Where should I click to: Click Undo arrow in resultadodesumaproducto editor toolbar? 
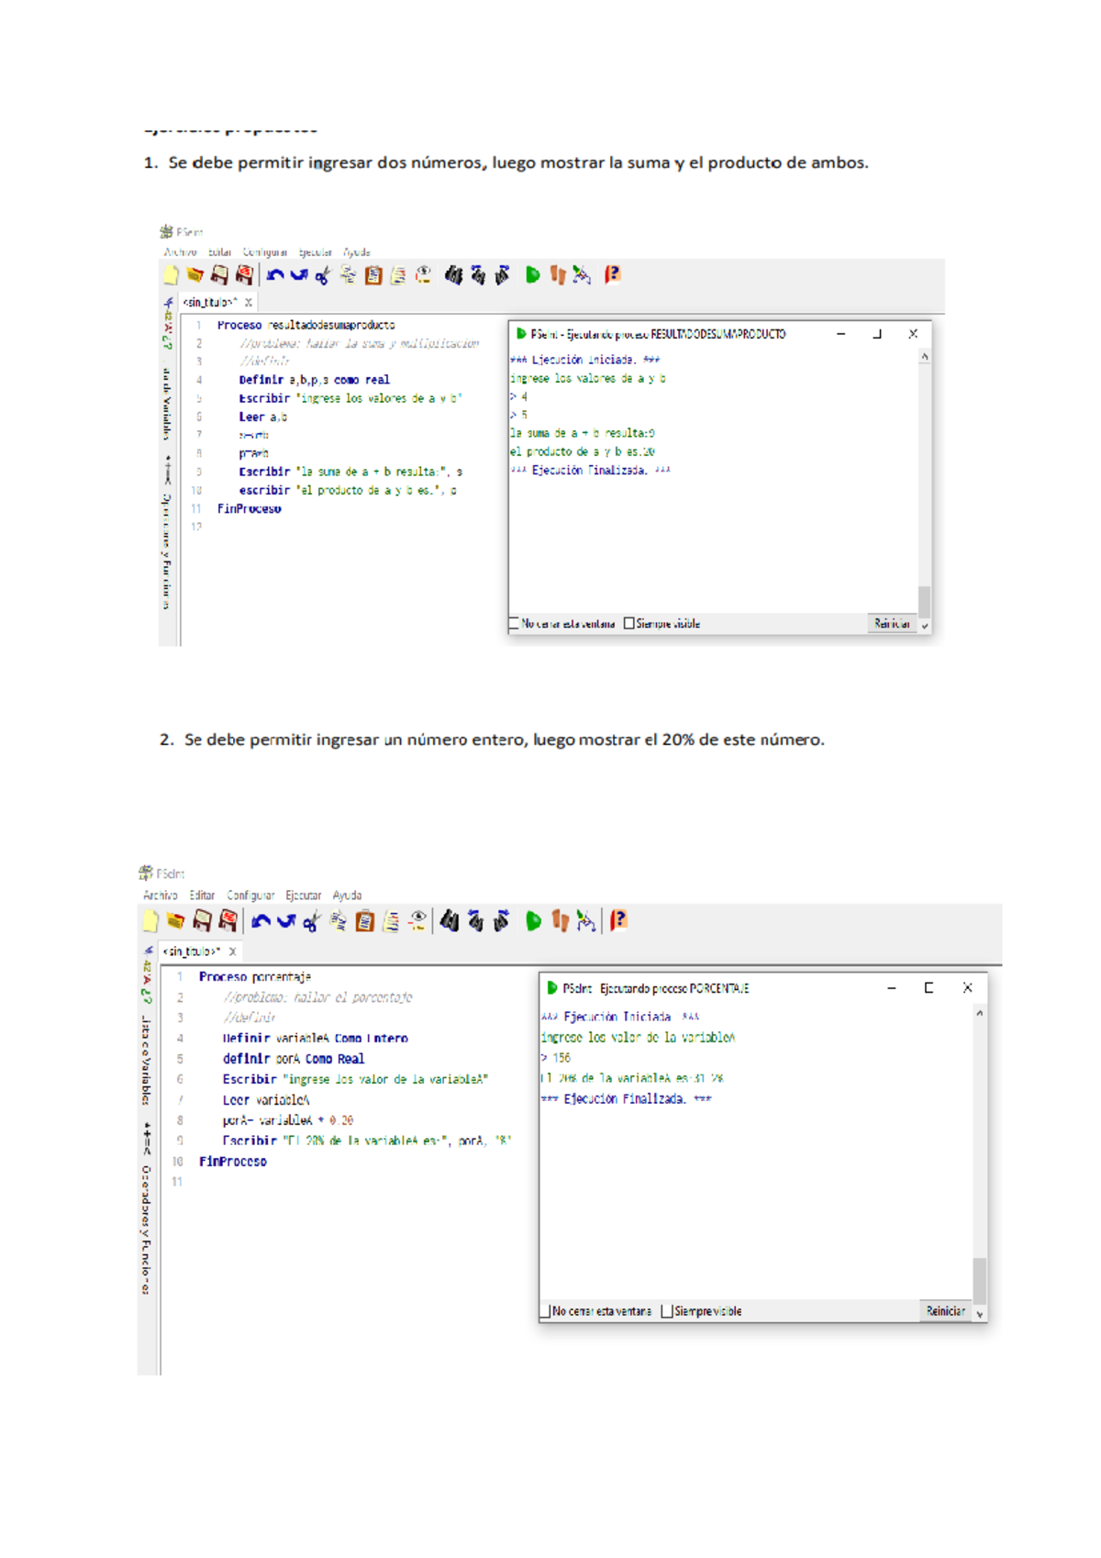pyautogui.click(x=274, y=275)
